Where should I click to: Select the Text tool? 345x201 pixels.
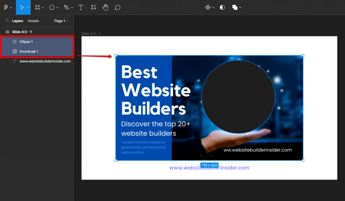click(81, 7)
